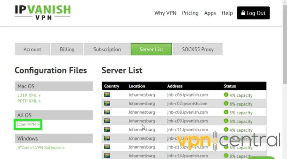Viewport: 287px width, 159px height.
Task: Click "4% capacity" in jnb-c06 row
Action: [241, 95]
